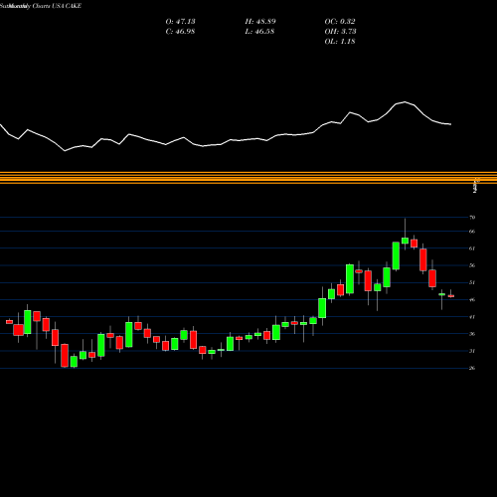Click the price axis label '61'
Image resolution: width=497 pixels, height=497 pixels.
(x=472, y=248)
